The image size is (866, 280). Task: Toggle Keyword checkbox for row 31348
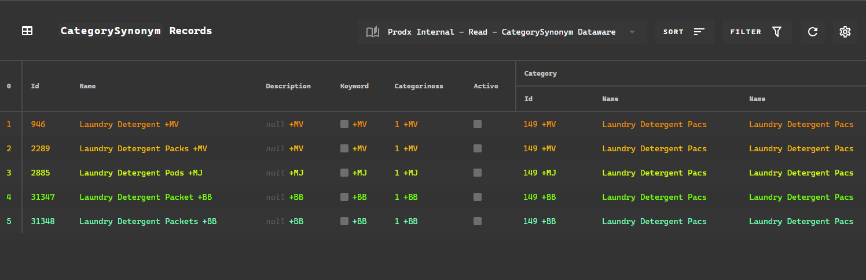point(344,221)
